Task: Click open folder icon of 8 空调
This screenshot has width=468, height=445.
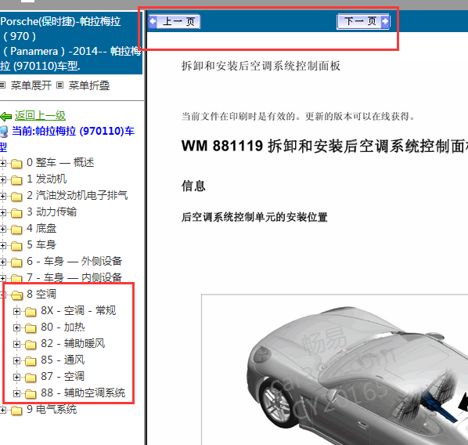Action: (16, 295)
